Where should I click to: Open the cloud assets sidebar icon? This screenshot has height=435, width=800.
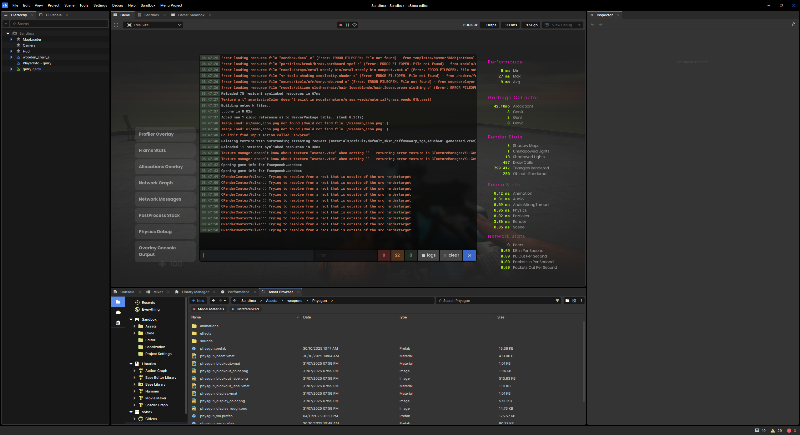click(x=118, y=312)
